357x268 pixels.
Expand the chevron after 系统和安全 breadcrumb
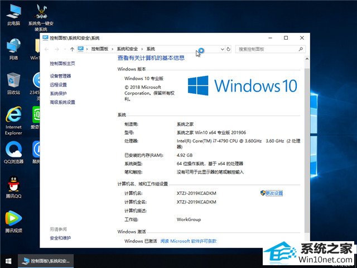pos(142,49)
